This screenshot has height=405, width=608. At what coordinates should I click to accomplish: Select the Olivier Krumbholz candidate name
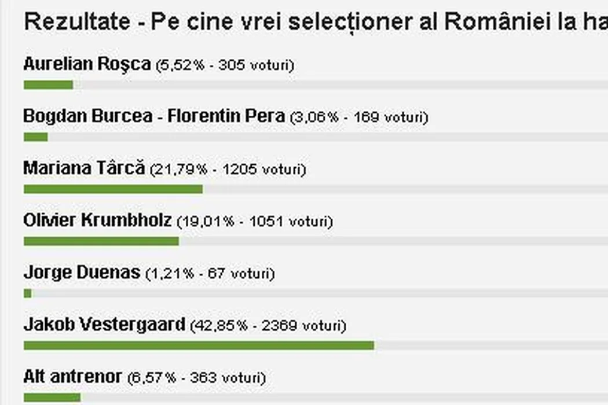(x=97, y=220)
